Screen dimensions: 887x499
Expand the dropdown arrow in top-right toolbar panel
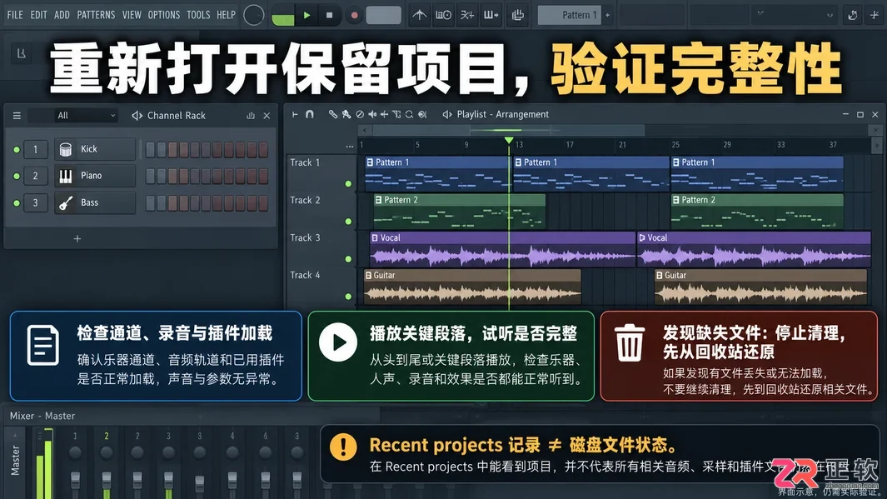(830, 15)
